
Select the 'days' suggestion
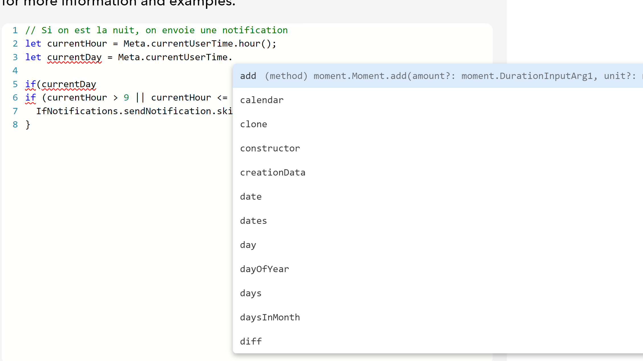pos(250,293)
